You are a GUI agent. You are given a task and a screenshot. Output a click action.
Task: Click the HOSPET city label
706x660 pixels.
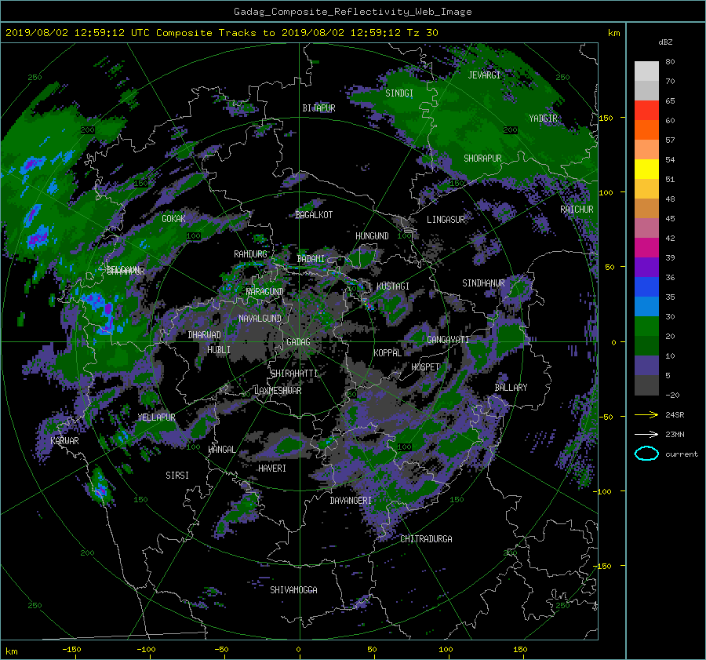[425, 367]
